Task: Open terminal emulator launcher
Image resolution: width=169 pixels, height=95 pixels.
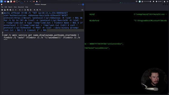Action: tap(17, 2)
